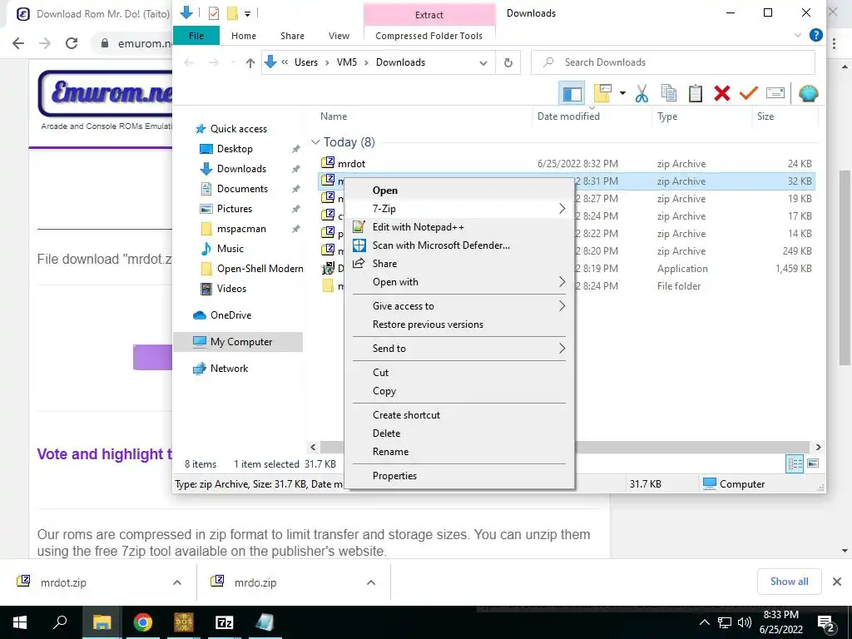852x639 pixels.
Task: Click New Folder icon in title bar
Action: (x=233, y=13)
